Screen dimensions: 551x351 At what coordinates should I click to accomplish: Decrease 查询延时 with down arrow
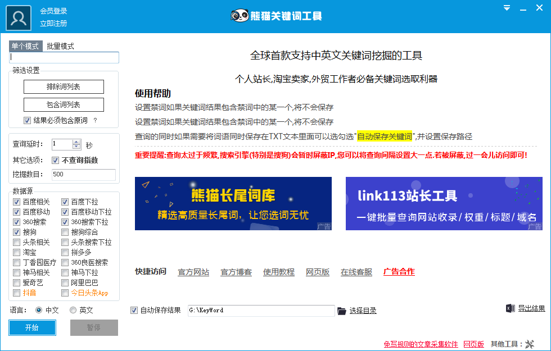point(76,147)
